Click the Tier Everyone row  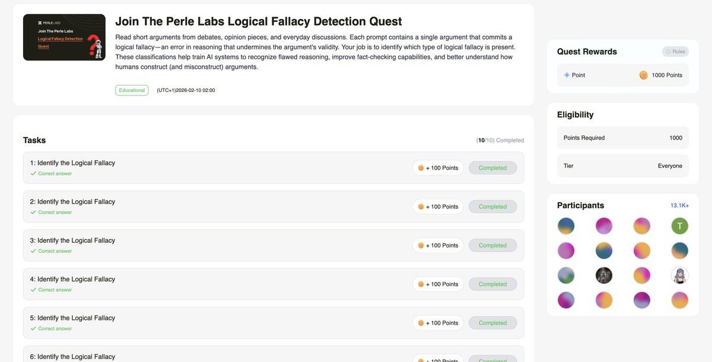(x=623, y=166)
